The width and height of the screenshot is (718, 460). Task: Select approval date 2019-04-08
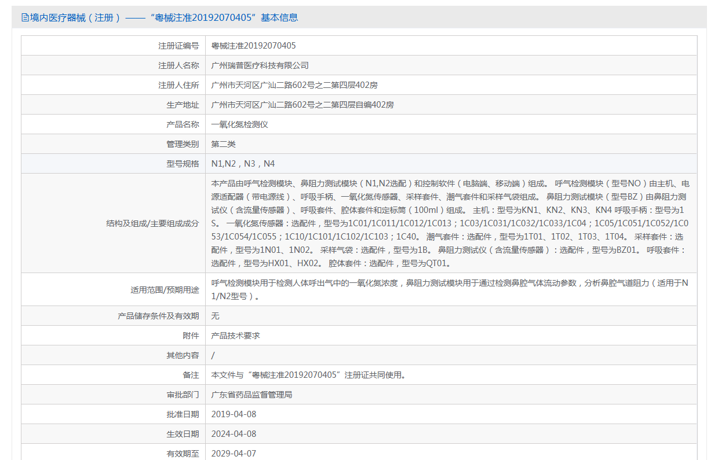tap(234, 414)
